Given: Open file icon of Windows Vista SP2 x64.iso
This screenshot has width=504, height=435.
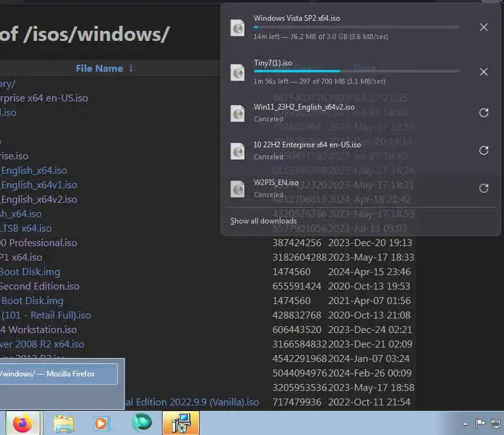Looking at the screenshot, I should (x=238, y=28).
